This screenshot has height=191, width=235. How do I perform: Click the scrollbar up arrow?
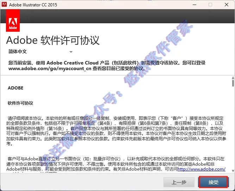pos(233,78)
